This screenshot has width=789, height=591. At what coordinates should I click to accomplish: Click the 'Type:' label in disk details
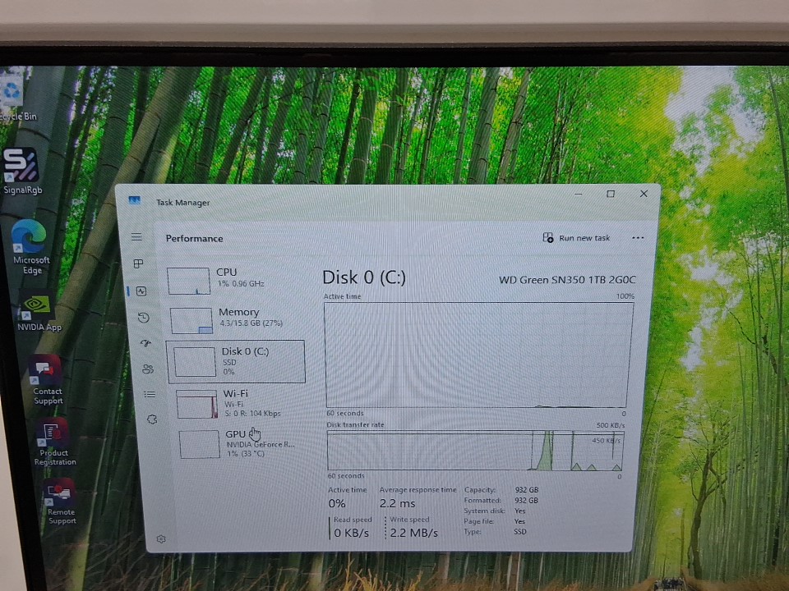tap(473, 531)
